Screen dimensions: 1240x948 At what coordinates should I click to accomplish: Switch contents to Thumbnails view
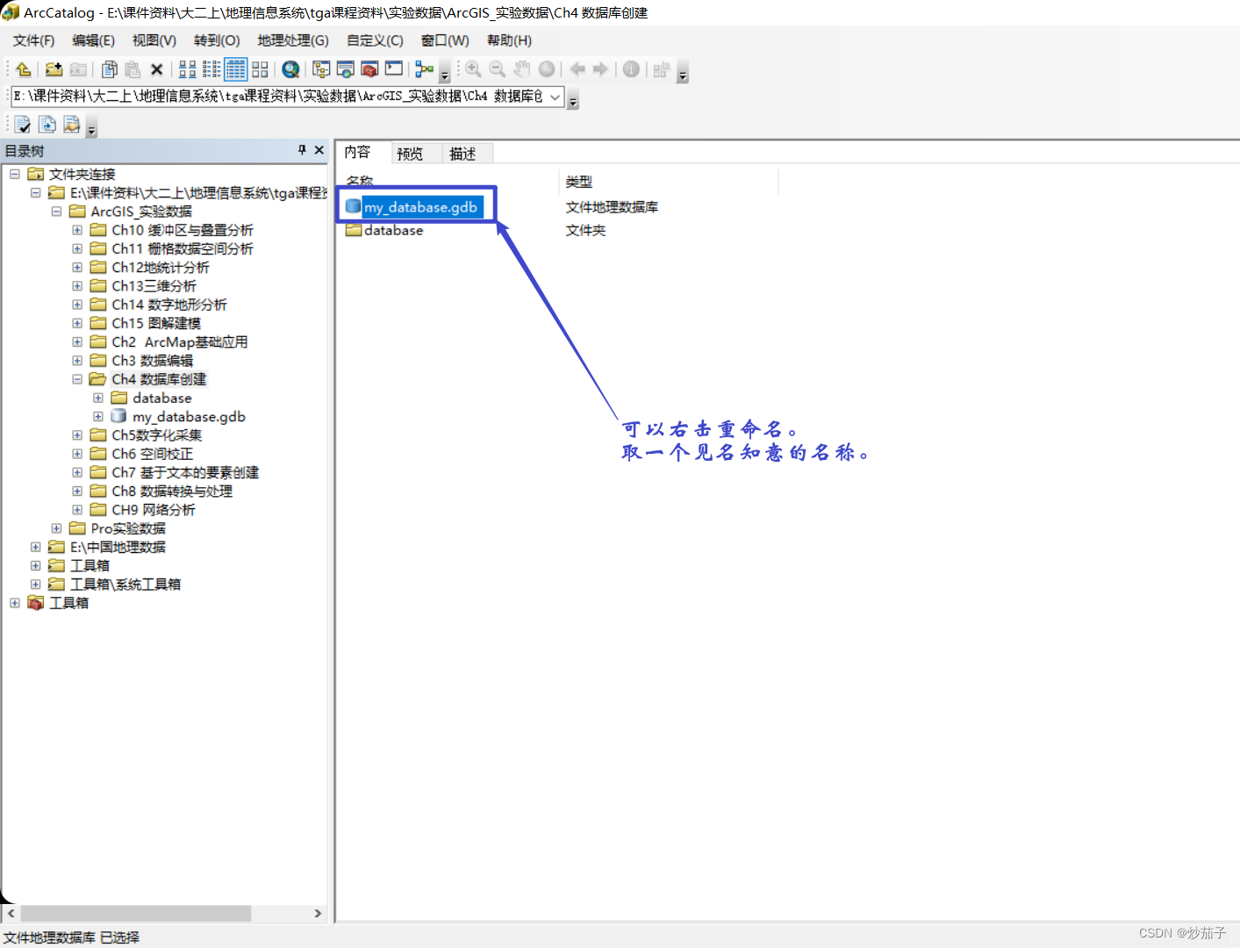(x=261, y=69)
